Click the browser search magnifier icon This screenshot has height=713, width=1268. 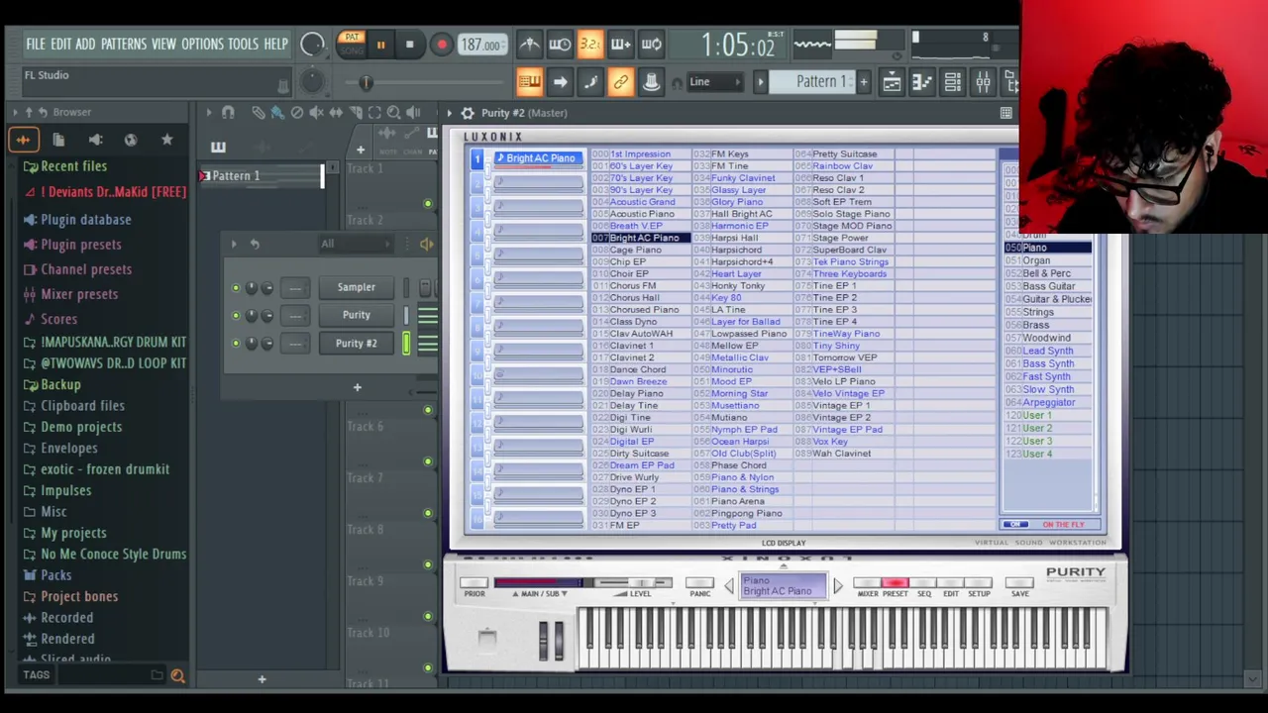point(177,675)
